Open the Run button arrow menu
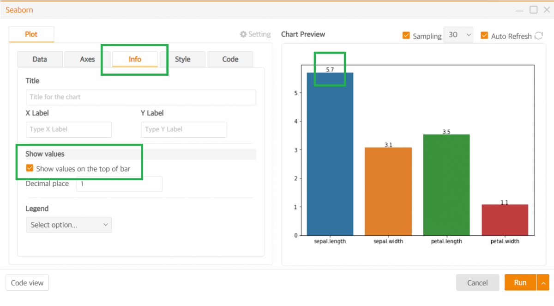 tap(543, 282)
